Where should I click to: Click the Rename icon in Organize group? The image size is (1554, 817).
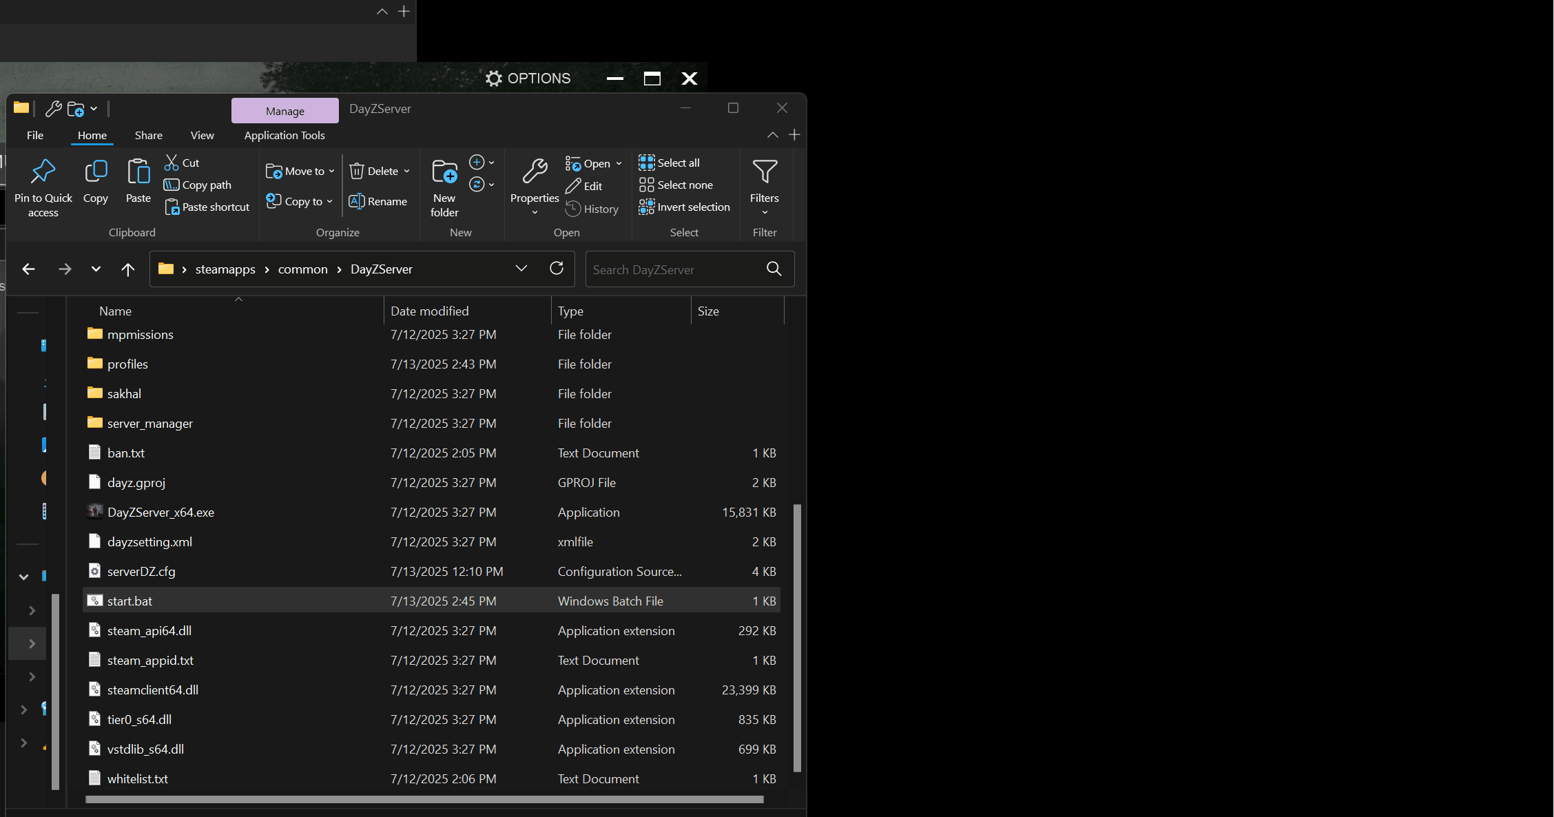tap(356, 201)
